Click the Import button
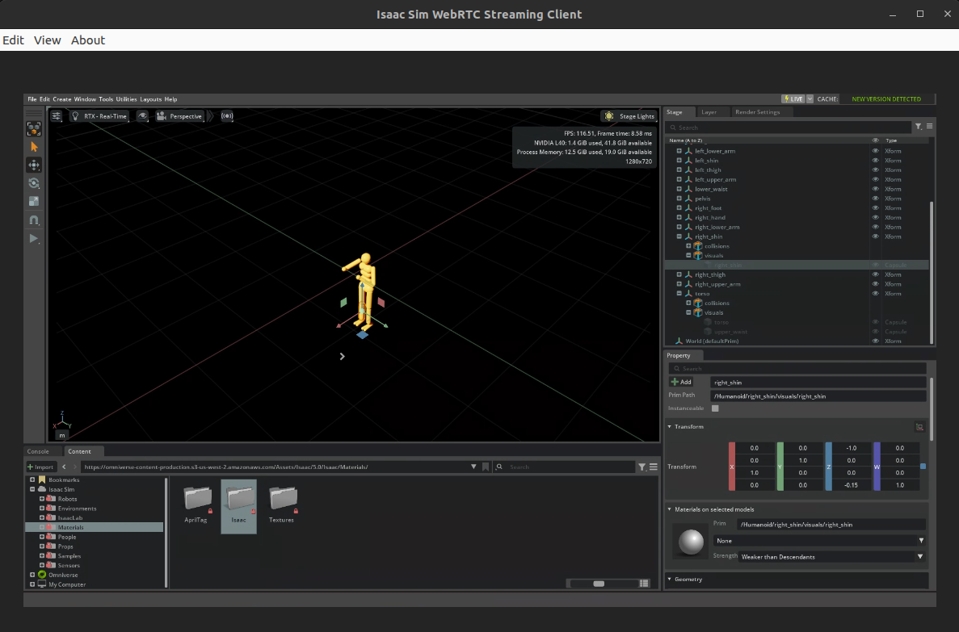The width and height of the screenshot is (959, 632). (x=40, y=467)
